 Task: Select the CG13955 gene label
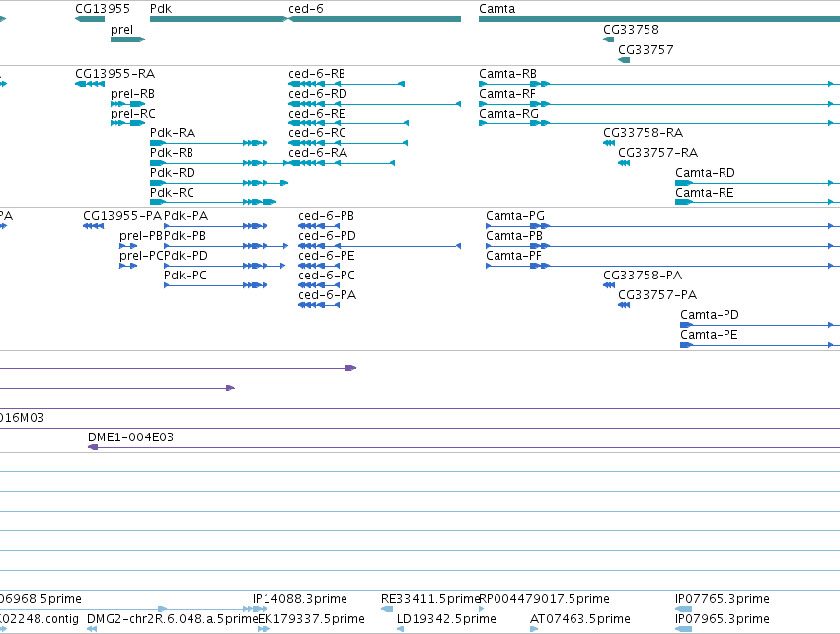[103, 9]
